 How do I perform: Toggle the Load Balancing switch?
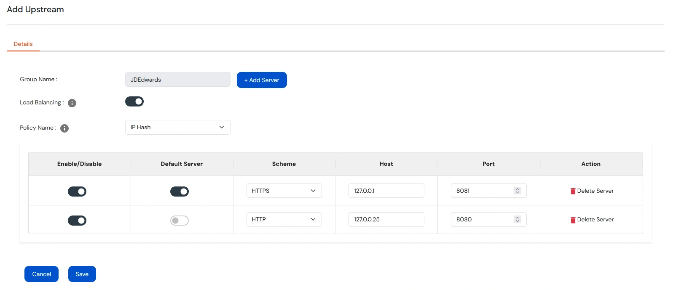pyautogui.click(x=134, y=101)
